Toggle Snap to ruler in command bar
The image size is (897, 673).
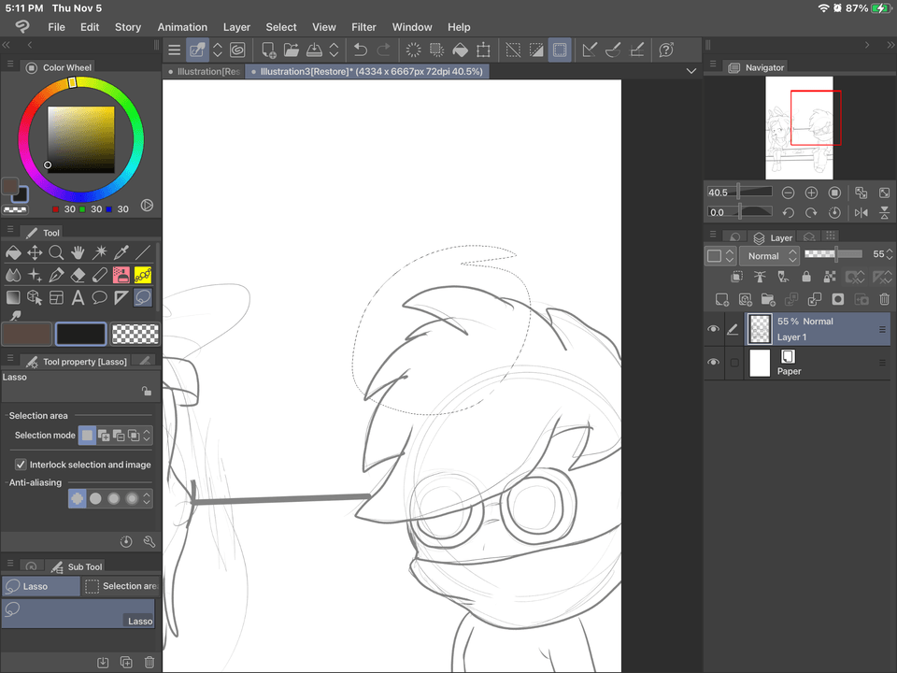pyautogui.click(x=590, y=50)
